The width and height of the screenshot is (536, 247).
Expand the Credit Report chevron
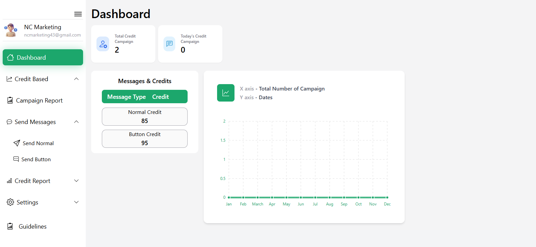pos(76,181)
